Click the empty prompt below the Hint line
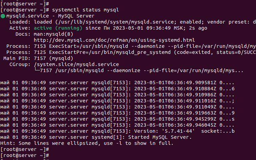The height and width of the screenshot is (160, 256). click(x=25, y=149)
